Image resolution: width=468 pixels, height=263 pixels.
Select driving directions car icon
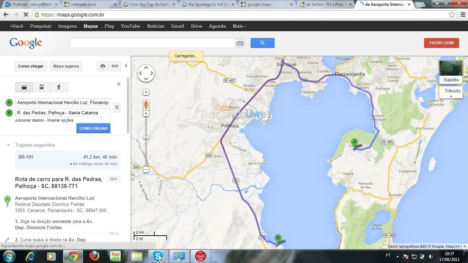(x=24, y=87)
